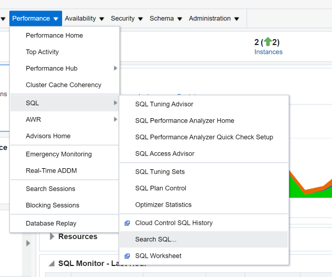The width and height of the screenshot is (332, 277).
Task: Choose SQL Tuning Advisor menu entry
Action: point(164,104)
